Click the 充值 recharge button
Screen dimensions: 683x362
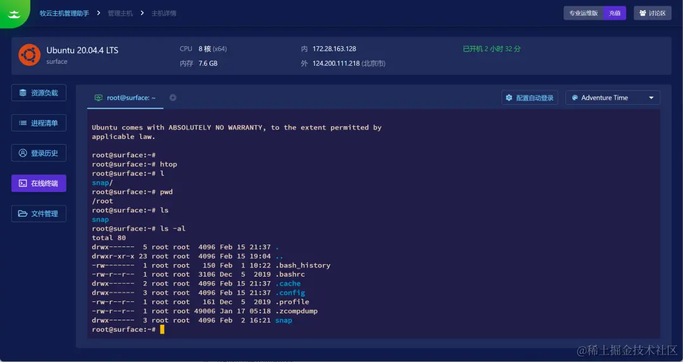[615, 13]
